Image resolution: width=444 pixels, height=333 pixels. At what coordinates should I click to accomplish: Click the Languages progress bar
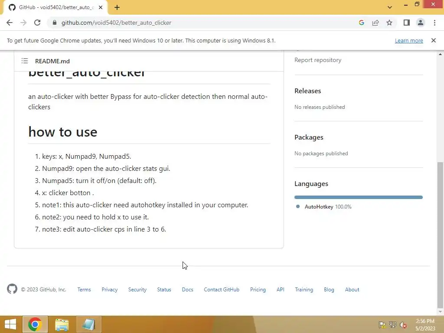pyautogui.click(x=359, y=197)
